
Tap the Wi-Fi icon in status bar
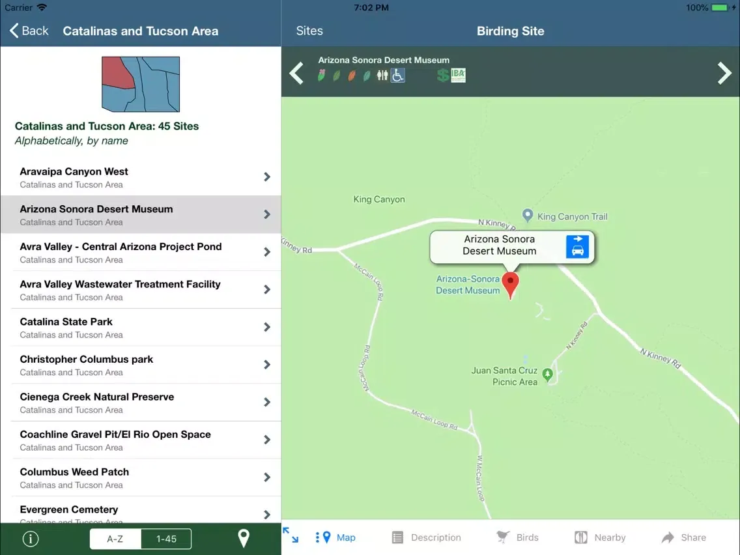click(42, 8)
